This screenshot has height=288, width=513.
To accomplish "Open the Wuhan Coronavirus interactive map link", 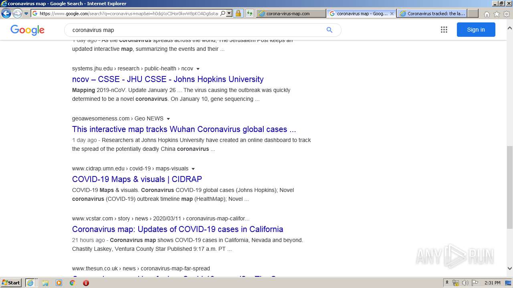I will (x=184, y=129).
